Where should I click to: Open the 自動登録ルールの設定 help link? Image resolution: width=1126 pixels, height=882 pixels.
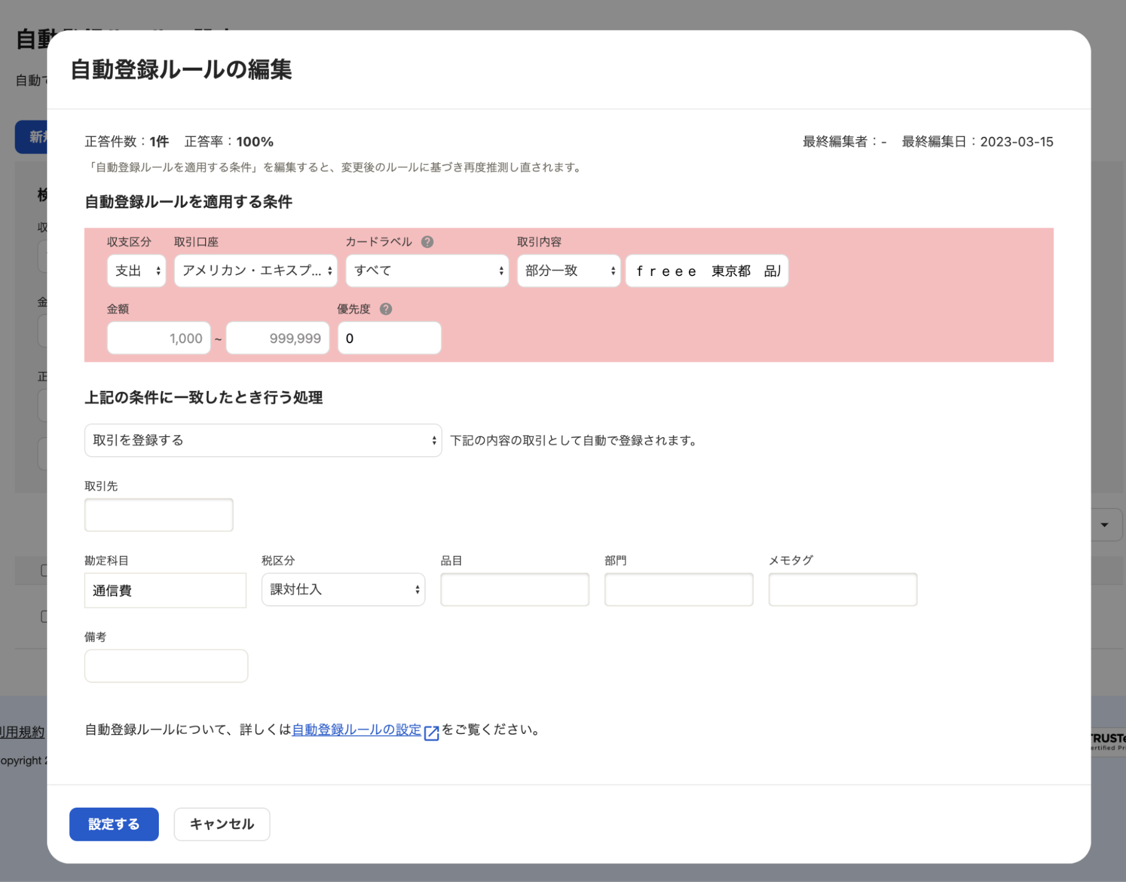[357, 730]
